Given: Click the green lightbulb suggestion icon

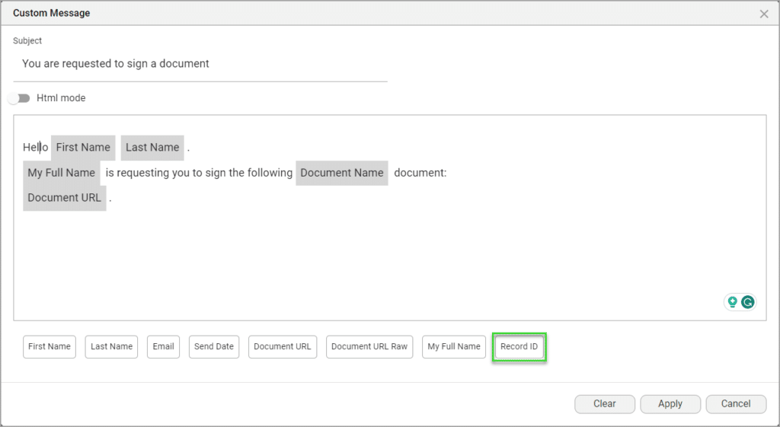Looking at the screenshot, I should click(733, 302).
